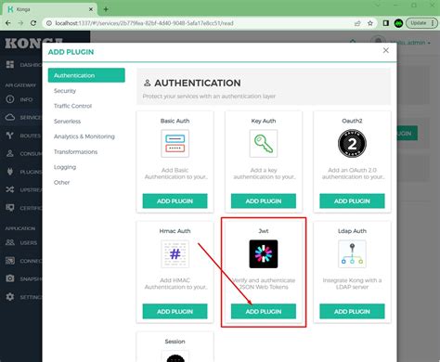This screenshot has height=362, width=440.
Task: Open Connections via sidebar icon
Action: click(x=10, y=261)
